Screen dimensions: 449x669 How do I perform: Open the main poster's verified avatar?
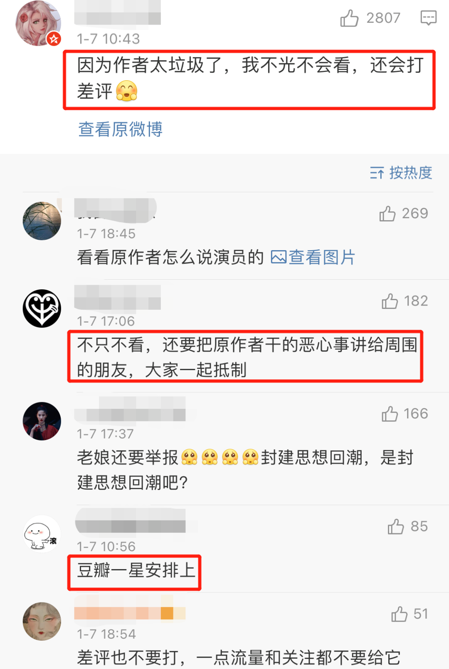[x=38, y=23]
